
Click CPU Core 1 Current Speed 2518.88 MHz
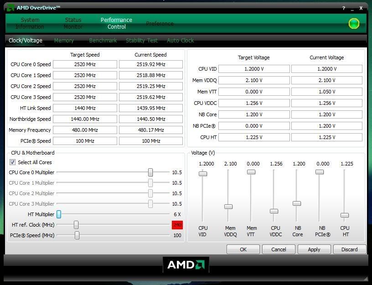(x=151, y=75)
